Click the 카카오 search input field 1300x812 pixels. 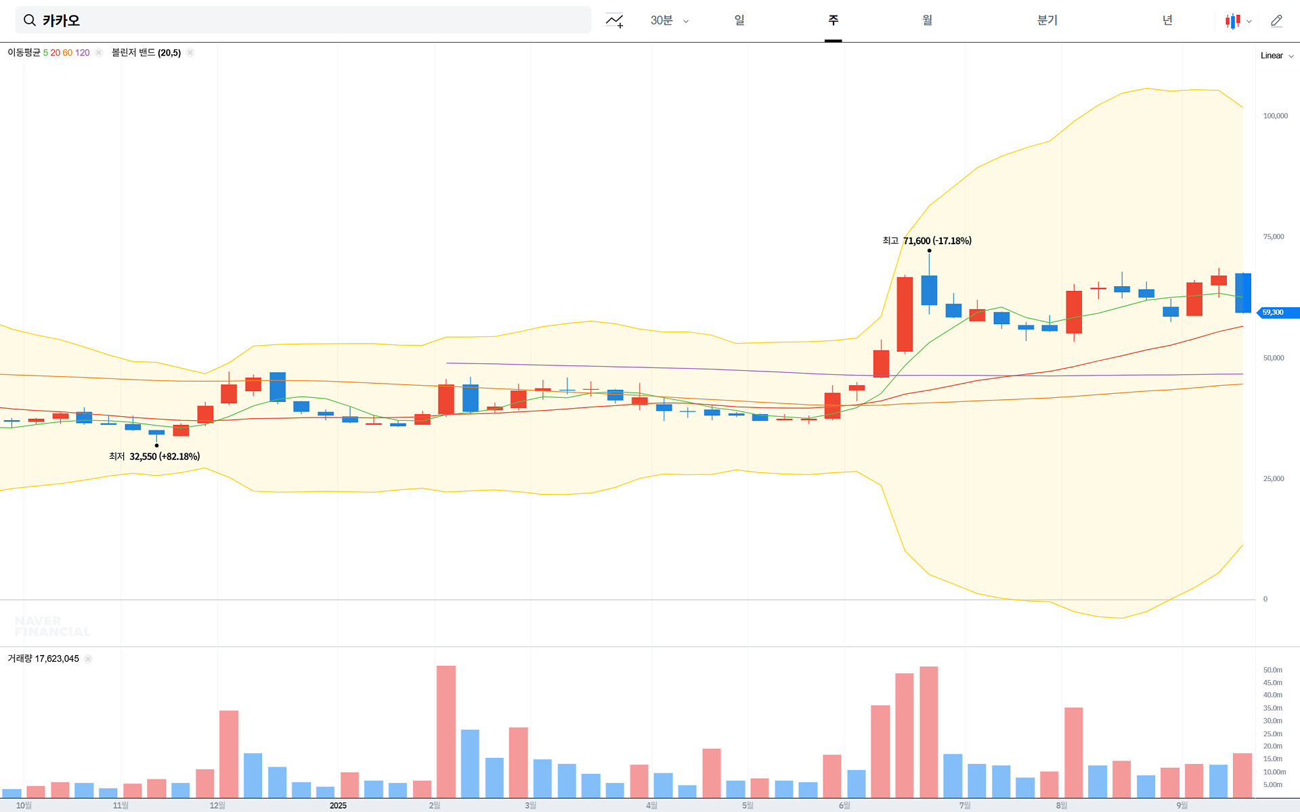(x=311, y=20)
